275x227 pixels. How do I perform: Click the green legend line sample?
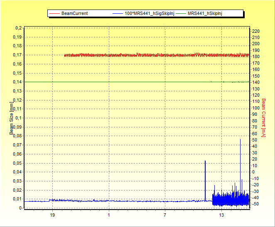tap(181, 14)
